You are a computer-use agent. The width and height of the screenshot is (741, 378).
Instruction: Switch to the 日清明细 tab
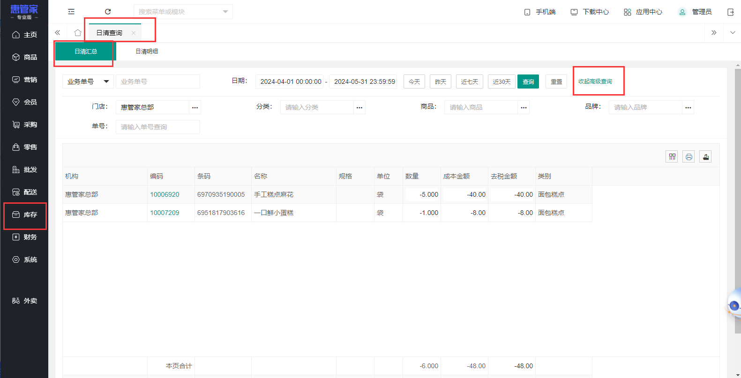(147, 51)
